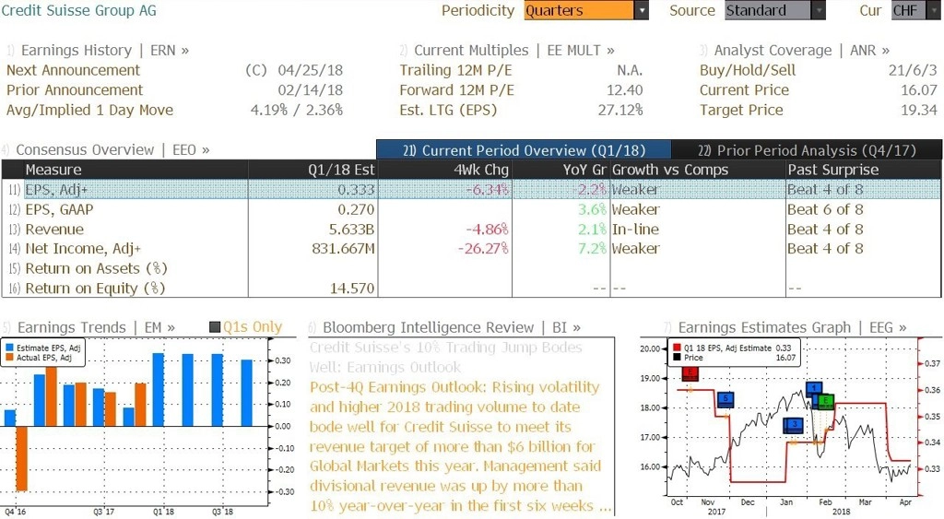Click orange Actual EPS, Adj legend square
944x519 pixels.
point(9,358)
